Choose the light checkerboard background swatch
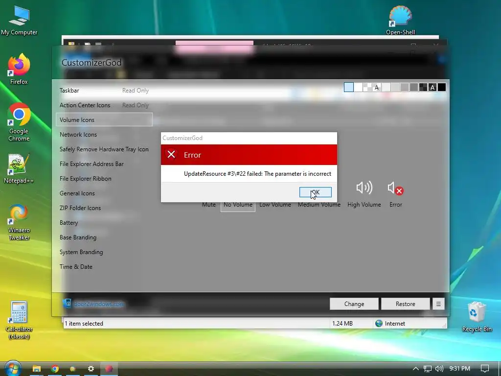Screen dimensions: 501x376 click(x=367, y=87)
